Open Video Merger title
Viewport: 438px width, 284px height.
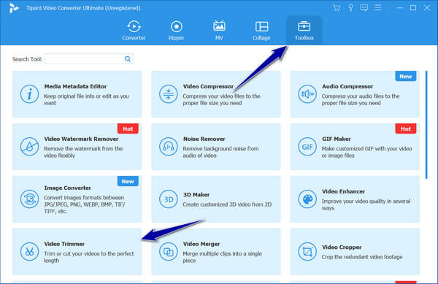[x=201, y=244]
